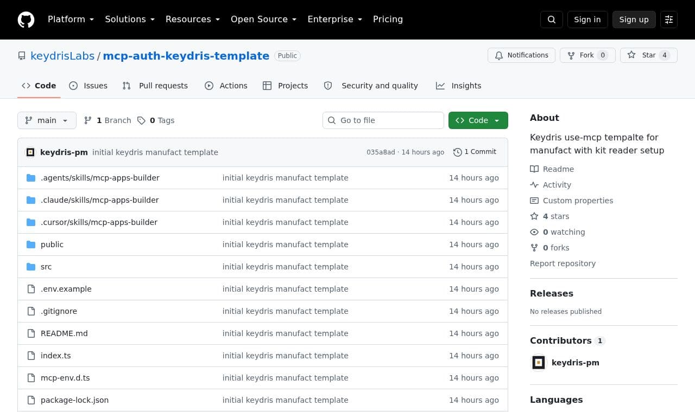This screenshot has width=695, height=412.
Task: Open the .cursor/skills/mcp-apps-builder folder name
Action: [x=99, y=222]
